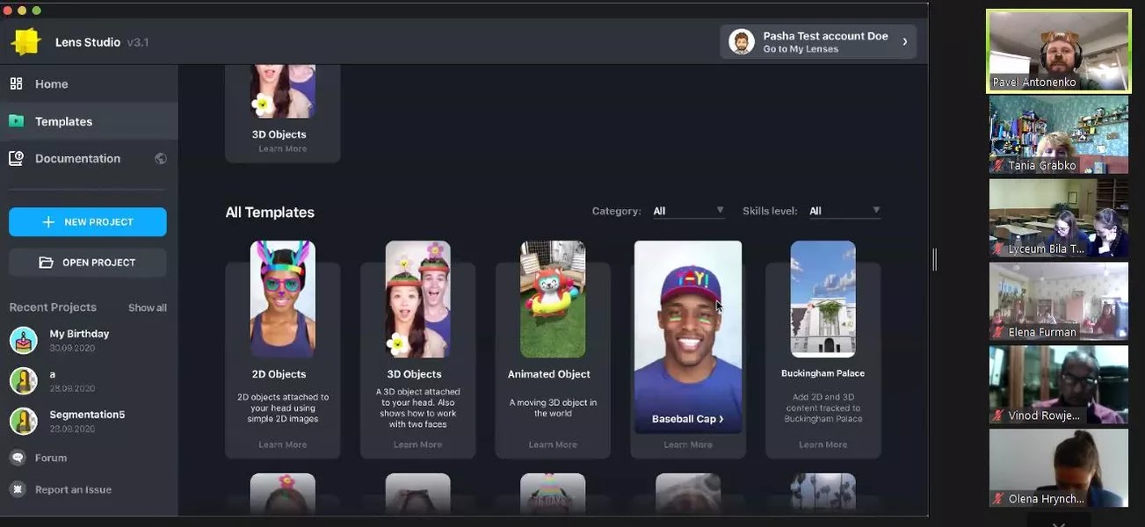
Task: Click the macOS green fullscreen window dot
Action: click(36, 11)
